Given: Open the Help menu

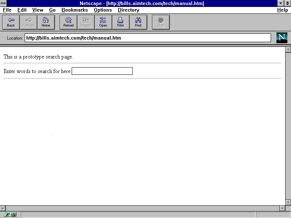Looking at the screenshot, I should point(282,10).
